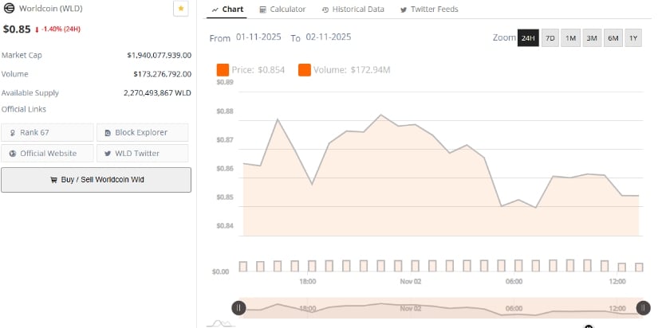Image resolution: width=658 pixels, height=328 pixels.
Task: Click the favorite star icon
Action: (181, 9)
